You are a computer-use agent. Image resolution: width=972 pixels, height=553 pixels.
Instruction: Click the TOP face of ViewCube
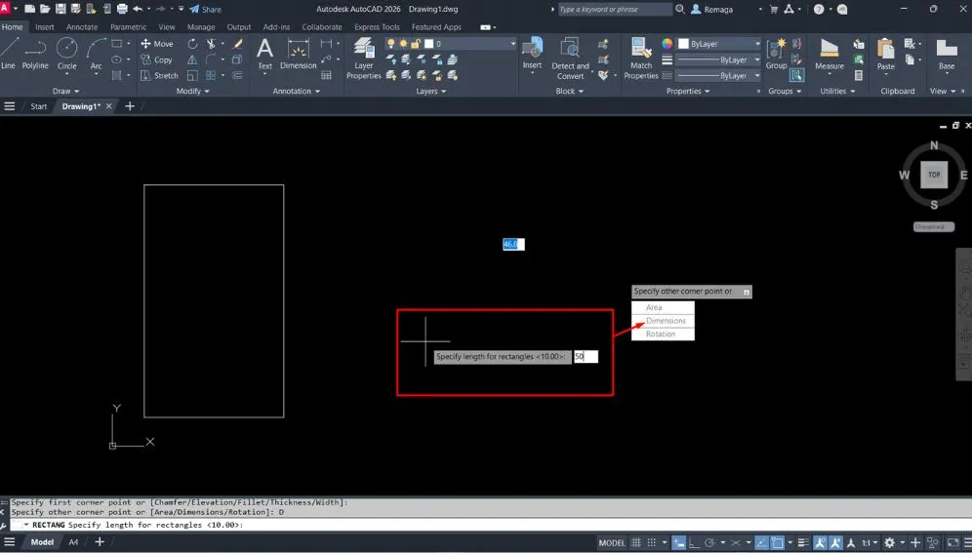(x=934, y=175)
